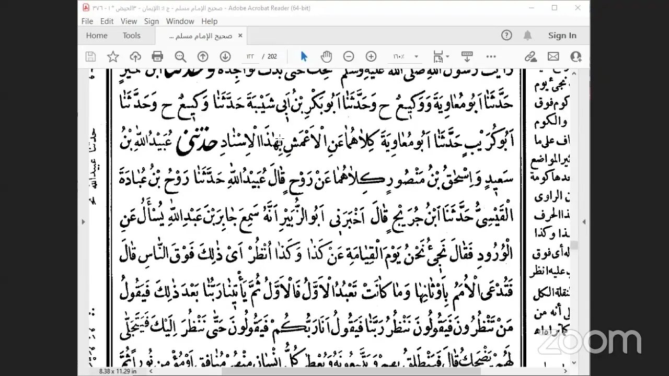Open the Window menu
Viewport: 669px width, 376px height.
[180, 21]
